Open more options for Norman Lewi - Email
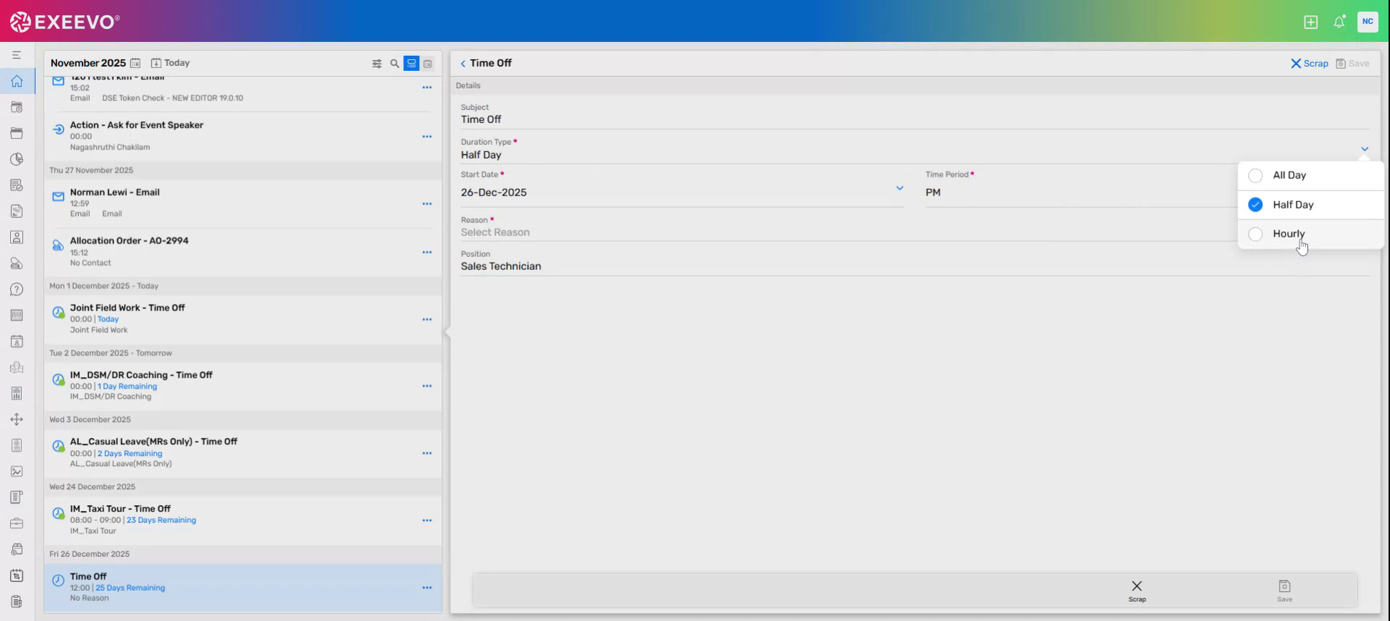The width and height of the screenshot is (1390, 621). coord(427,203)
